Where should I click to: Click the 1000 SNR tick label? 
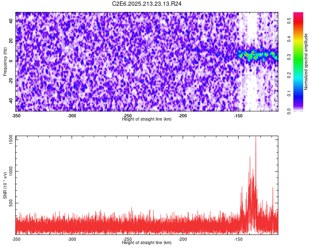[x=11, y=171]
